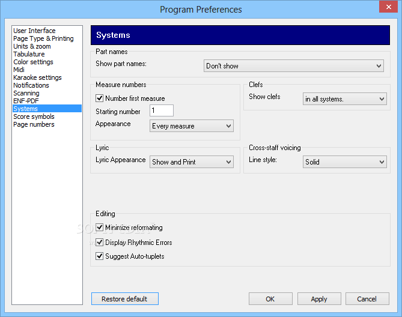Disable Display Rhythmic Errors checkbox

pyautogui.click(x=100, y=243)
